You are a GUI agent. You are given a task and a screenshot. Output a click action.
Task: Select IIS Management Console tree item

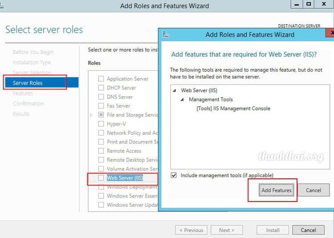(233, 108)
